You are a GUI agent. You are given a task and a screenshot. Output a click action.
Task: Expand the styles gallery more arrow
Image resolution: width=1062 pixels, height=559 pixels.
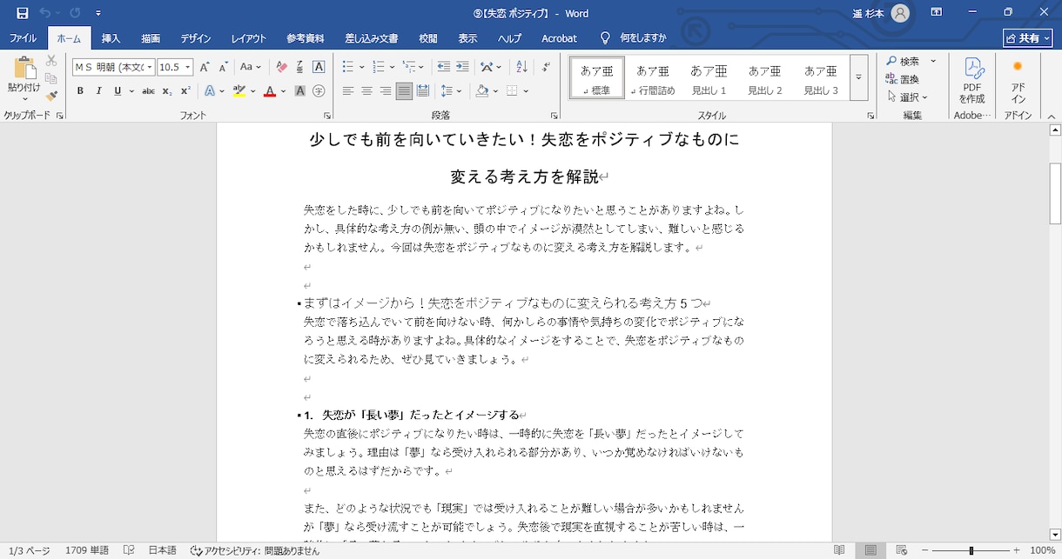click(858, 77)
